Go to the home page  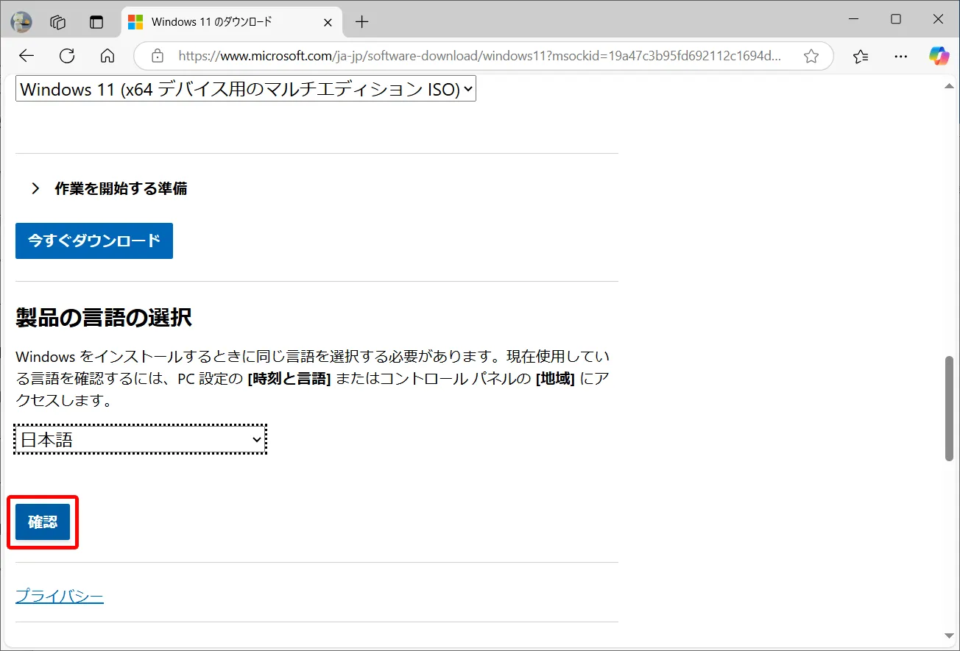coord(107,56)
